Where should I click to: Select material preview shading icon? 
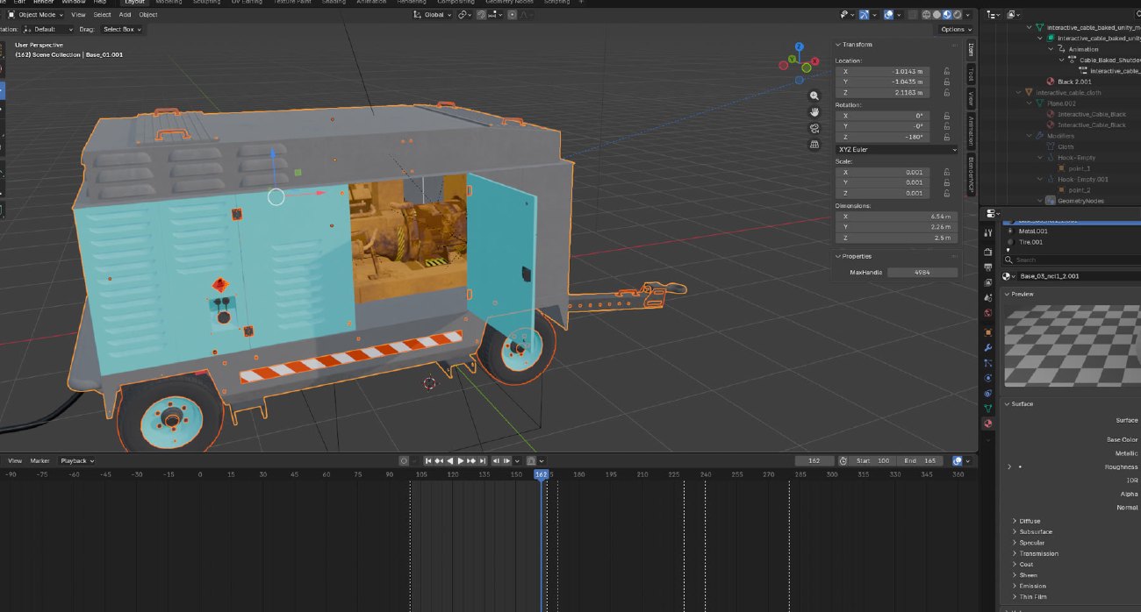point(947,15)
